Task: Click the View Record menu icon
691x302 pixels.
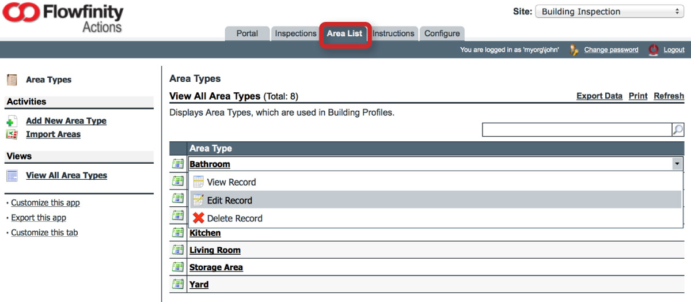Action: (x=198, y=182)
